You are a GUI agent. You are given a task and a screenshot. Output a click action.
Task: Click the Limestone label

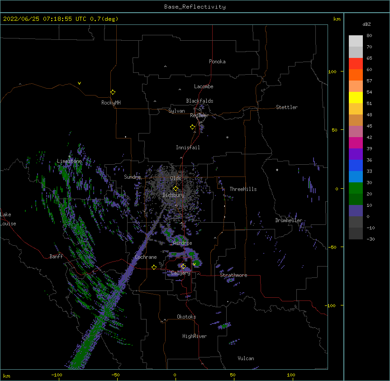coord(69,161)
